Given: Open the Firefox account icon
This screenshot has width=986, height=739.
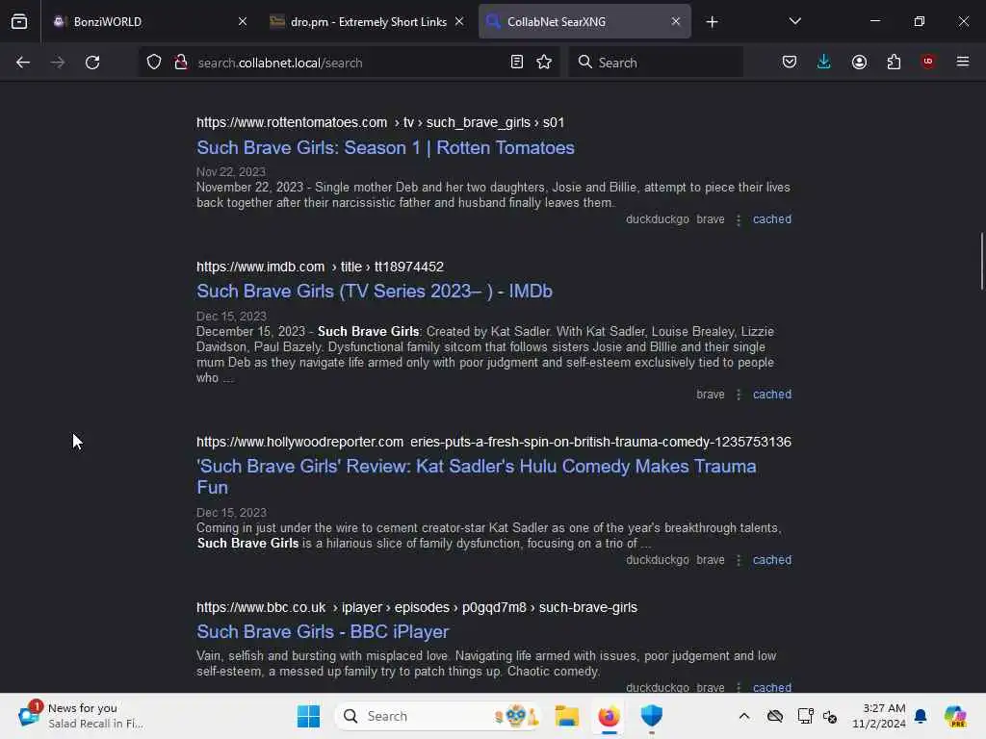Looking at the screenshot, I should pyautogui.click(x=859, y=63).
